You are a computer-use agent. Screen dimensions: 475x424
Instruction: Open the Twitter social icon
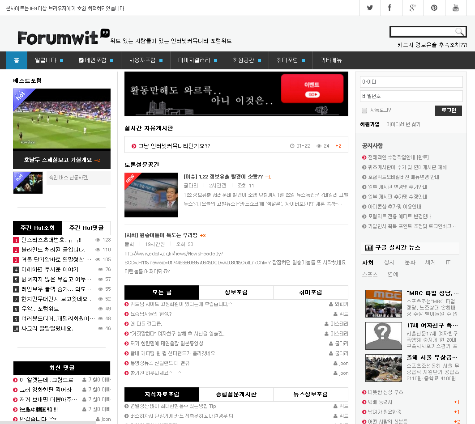(x=370, y=8)
